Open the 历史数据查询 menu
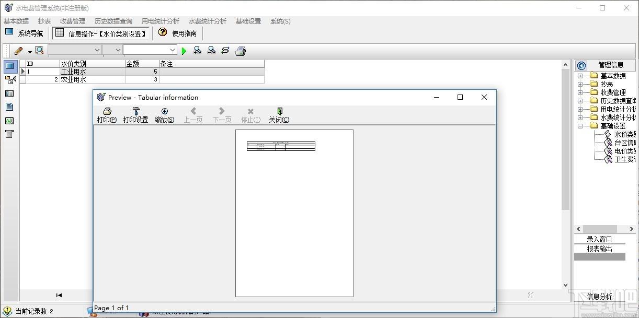 [x=113, y=21]
